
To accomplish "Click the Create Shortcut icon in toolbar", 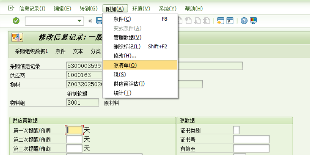I will [x=230, y=21].
